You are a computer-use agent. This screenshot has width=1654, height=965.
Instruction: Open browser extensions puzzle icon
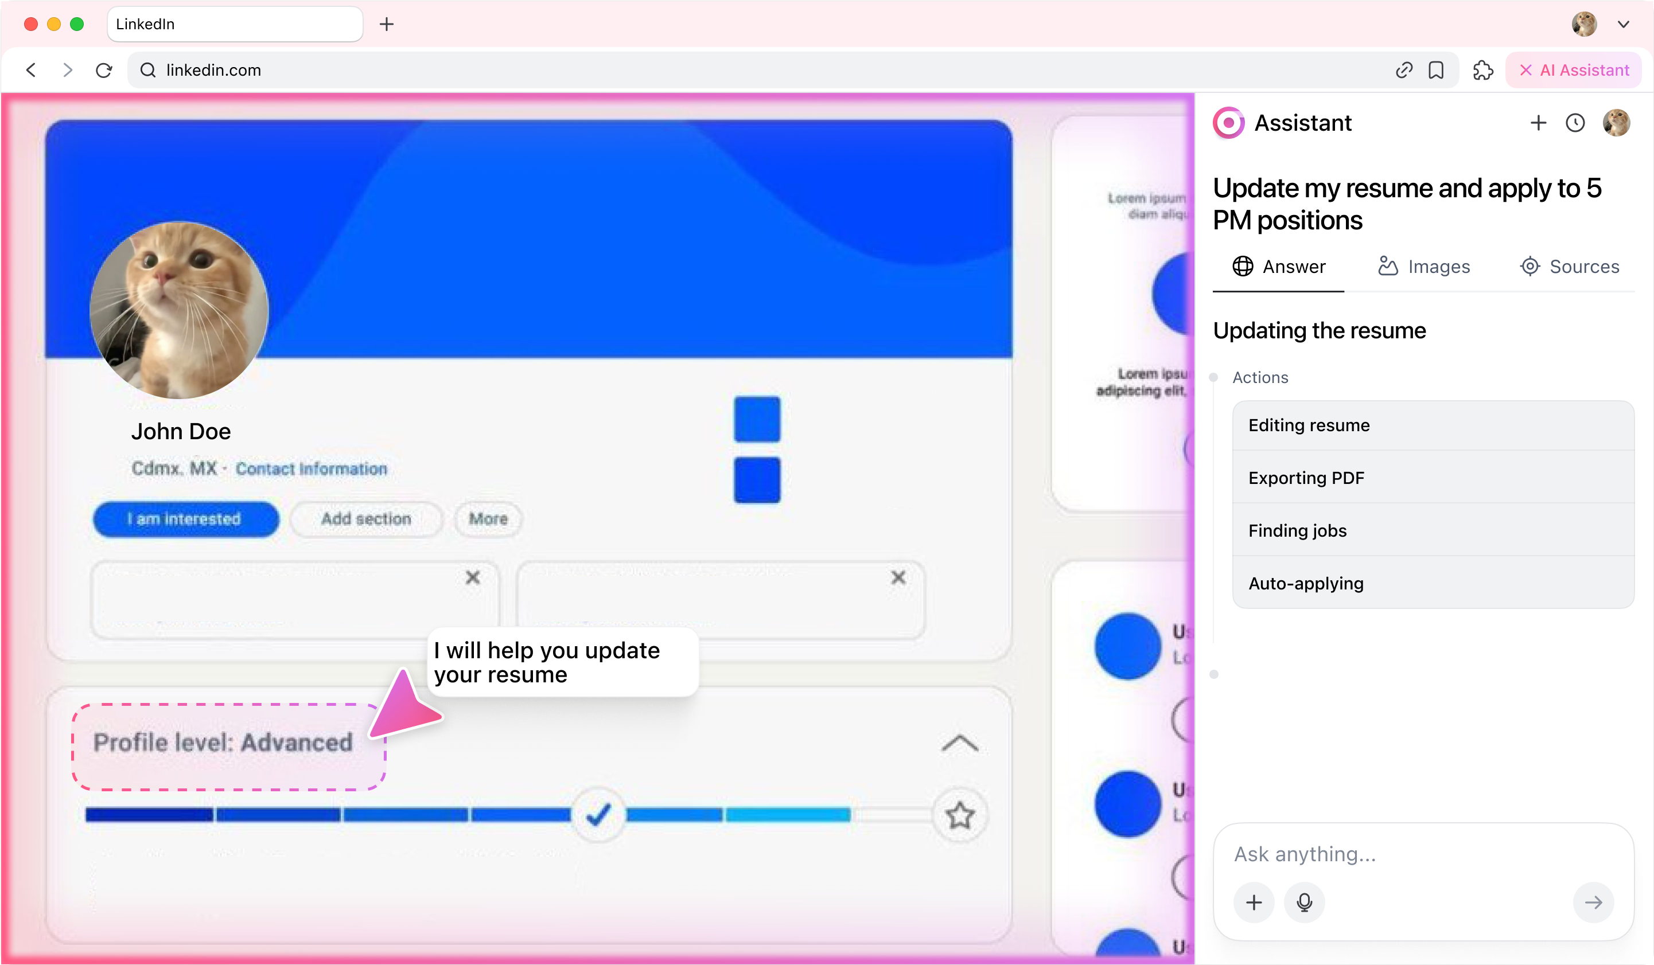1482,70
